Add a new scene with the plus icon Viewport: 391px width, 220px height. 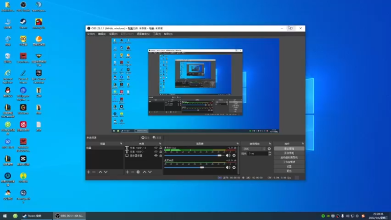[88, 172]
